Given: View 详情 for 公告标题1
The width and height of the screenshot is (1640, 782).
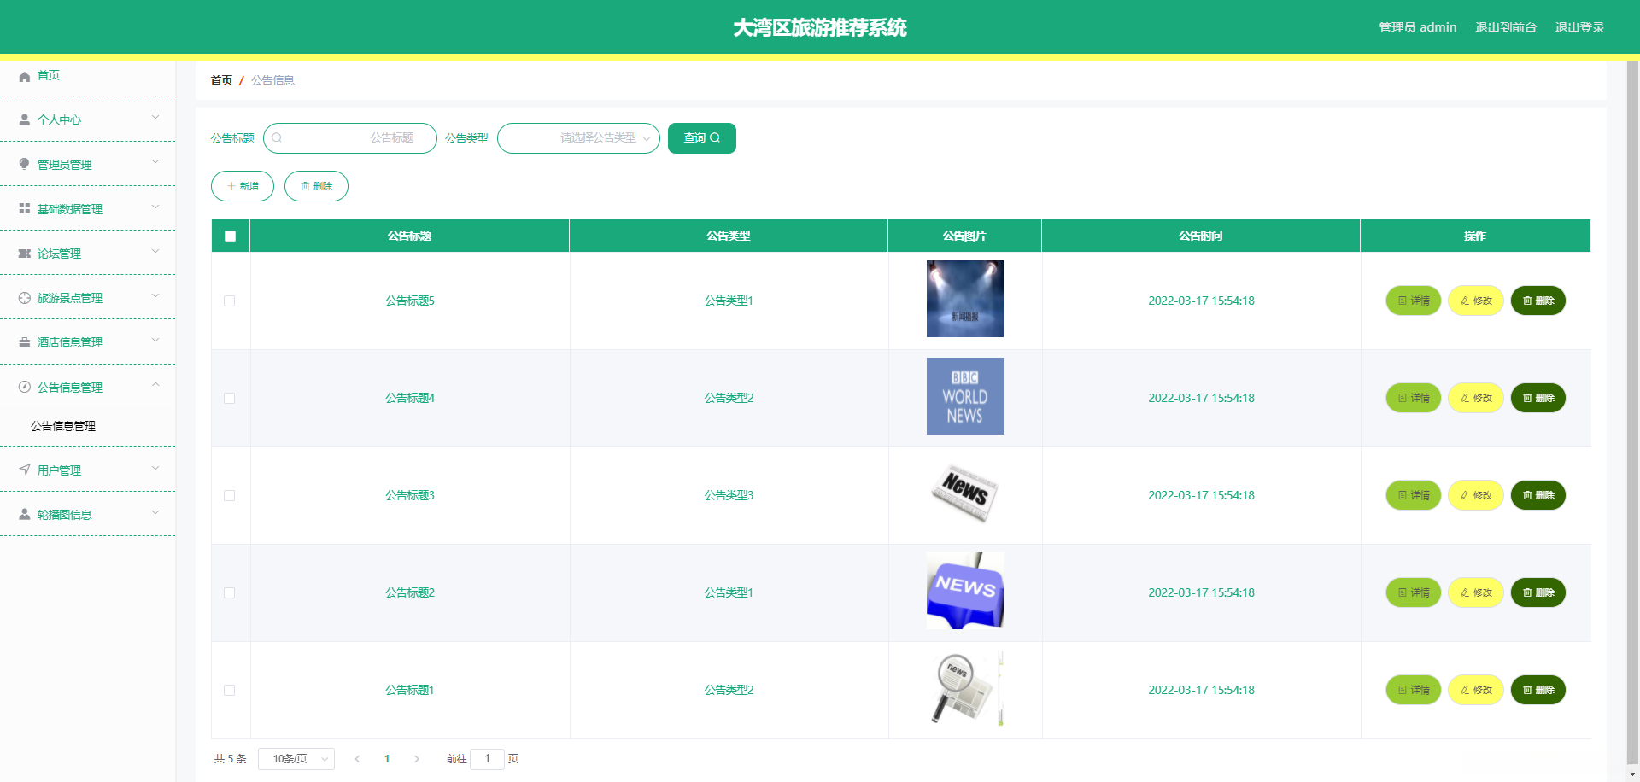Looking at the screenshot, I should pos(1414,690).
